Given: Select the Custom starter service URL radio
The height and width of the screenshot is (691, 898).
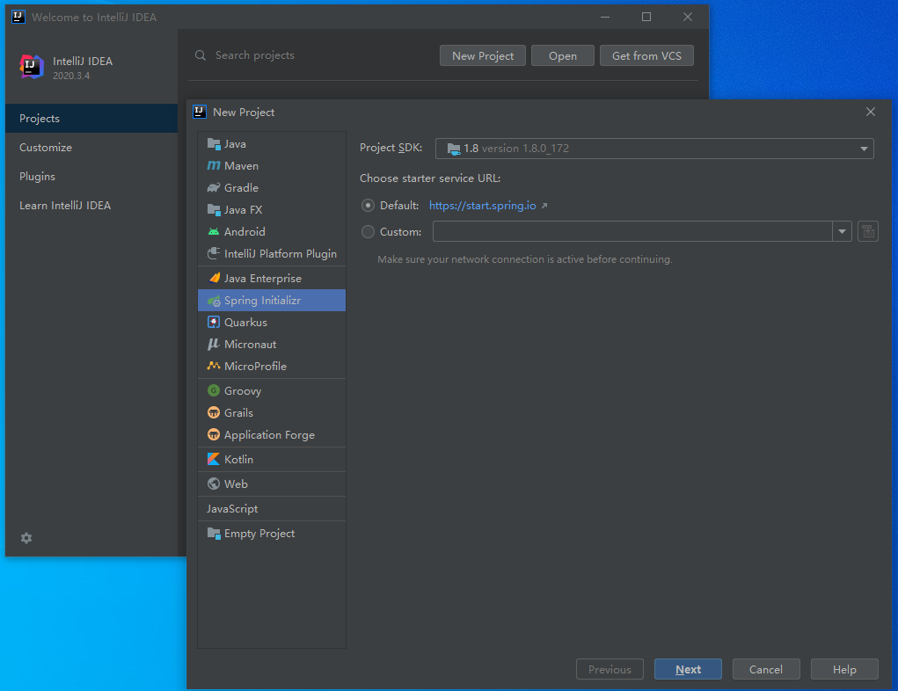Looking at the screenshot, I should click(x=368, y=231).
